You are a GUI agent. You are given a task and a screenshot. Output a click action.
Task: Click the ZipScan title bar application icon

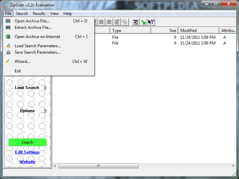5,5
